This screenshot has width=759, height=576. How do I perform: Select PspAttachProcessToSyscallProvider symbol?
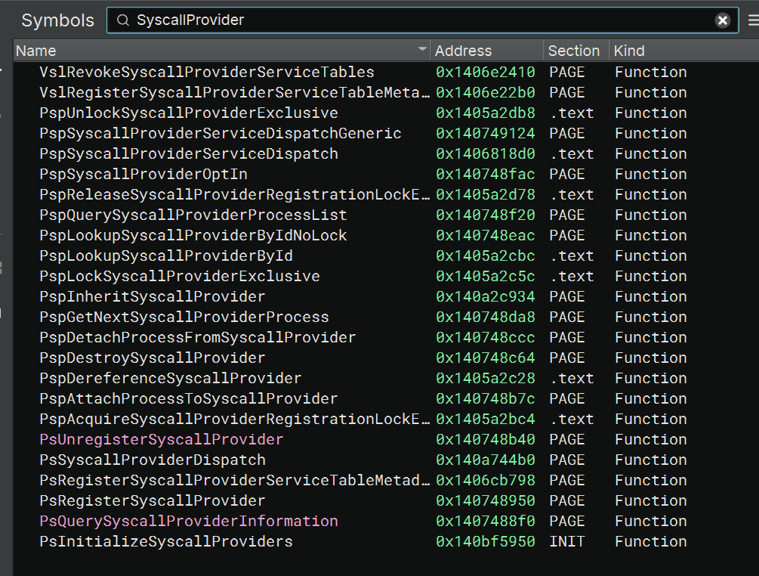(189, 398)
